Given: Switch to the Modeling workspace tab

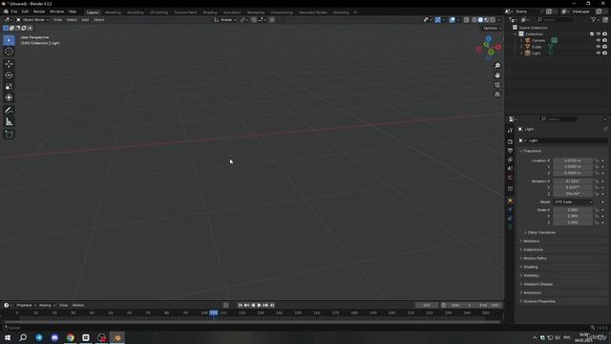Looking at the screenshot, I should click(x=113, y=12).
